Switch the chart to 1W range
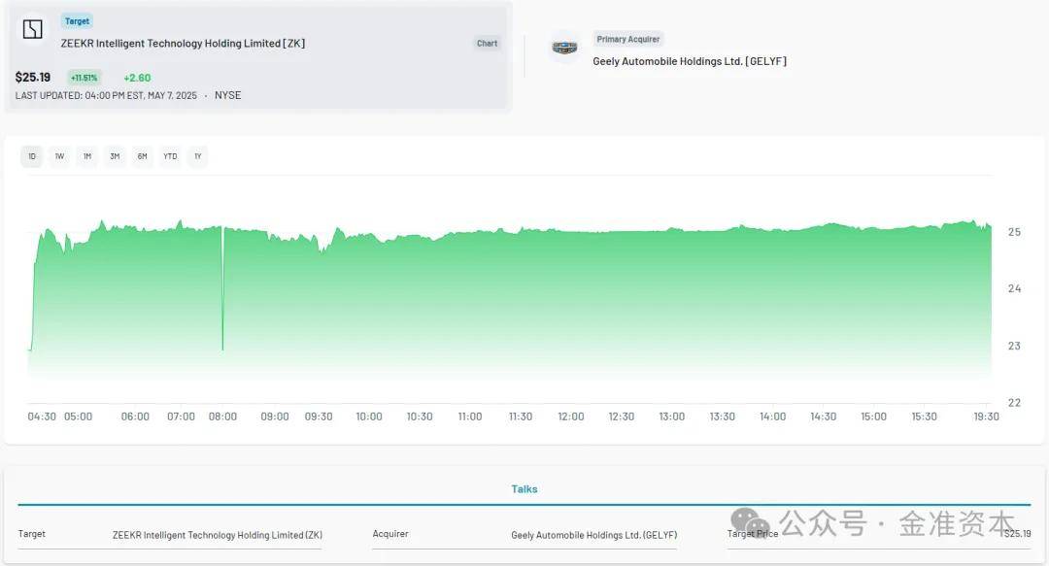The image size is (1049, 566). point(59,156)
